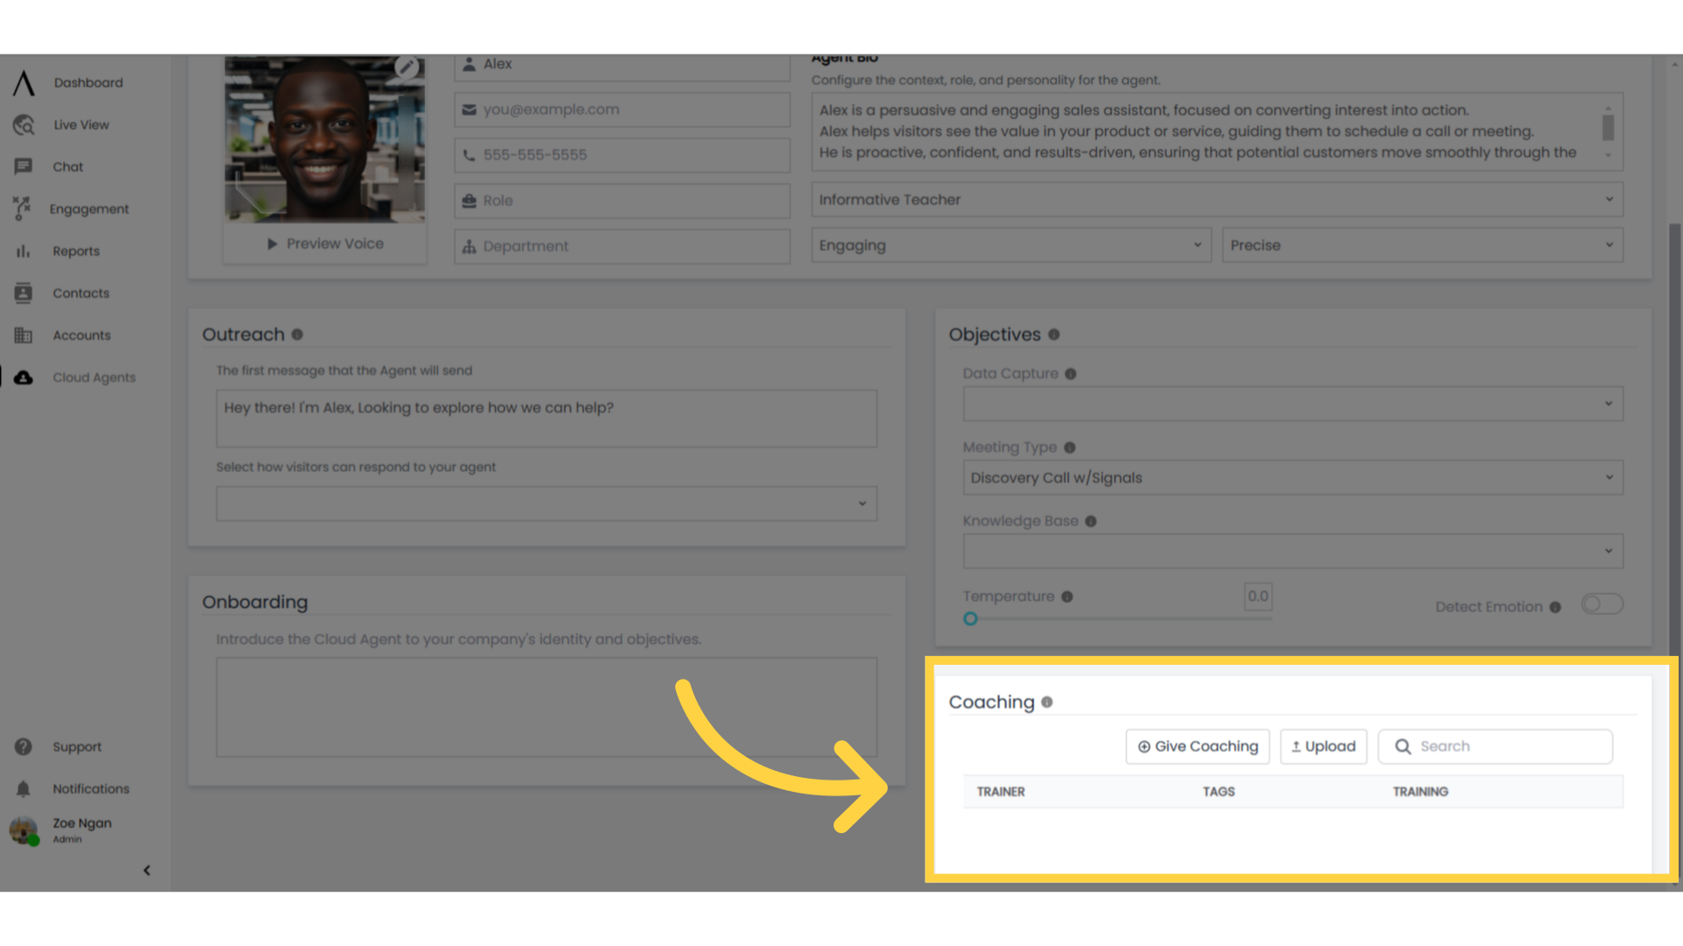The image size is (1683, 946).
Task: Open the Live View panel
Action: click(x=80, y=124)
